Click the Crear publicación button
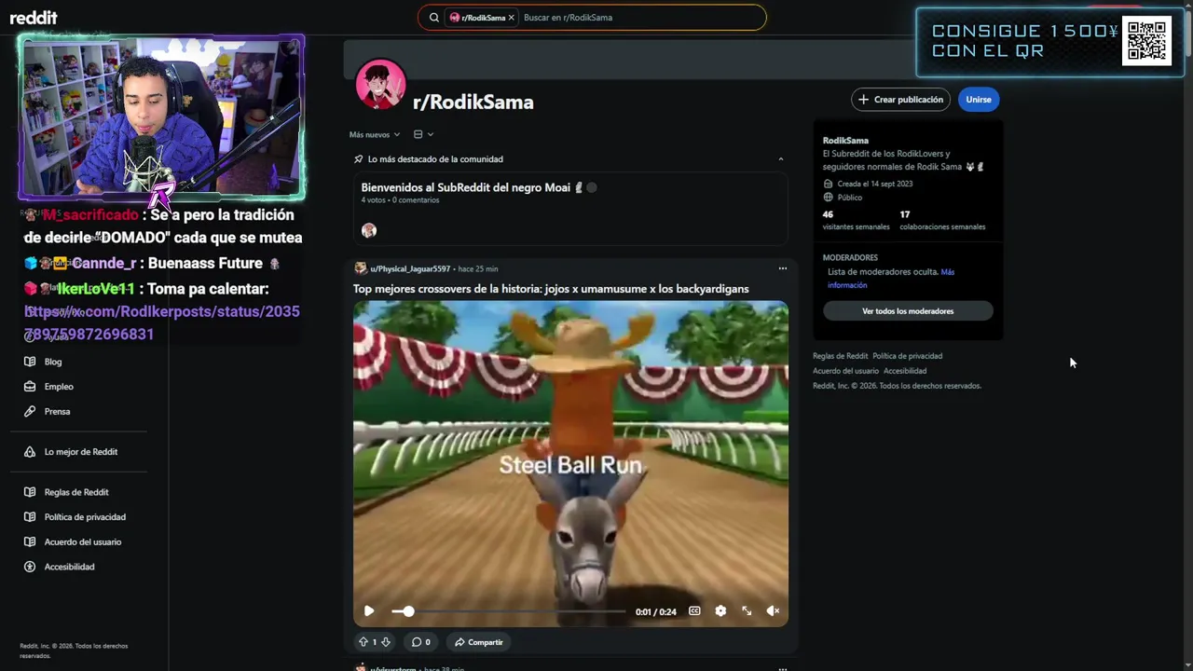The height and width of the screenshot is (671, 1193). coord(900,100)
